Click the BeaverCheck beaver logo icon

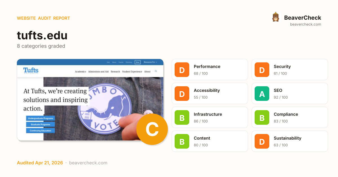click(x=275, y=17)
